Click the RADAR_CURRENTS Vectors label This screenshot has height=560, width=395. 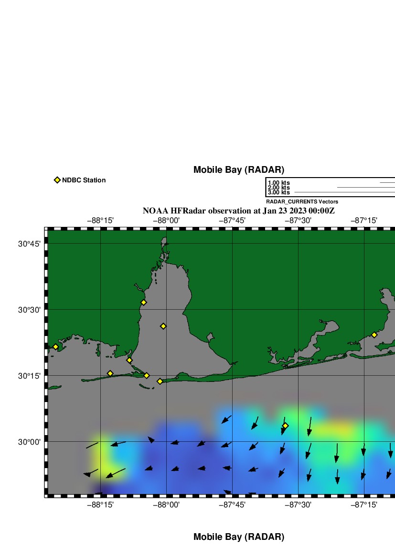302,202
